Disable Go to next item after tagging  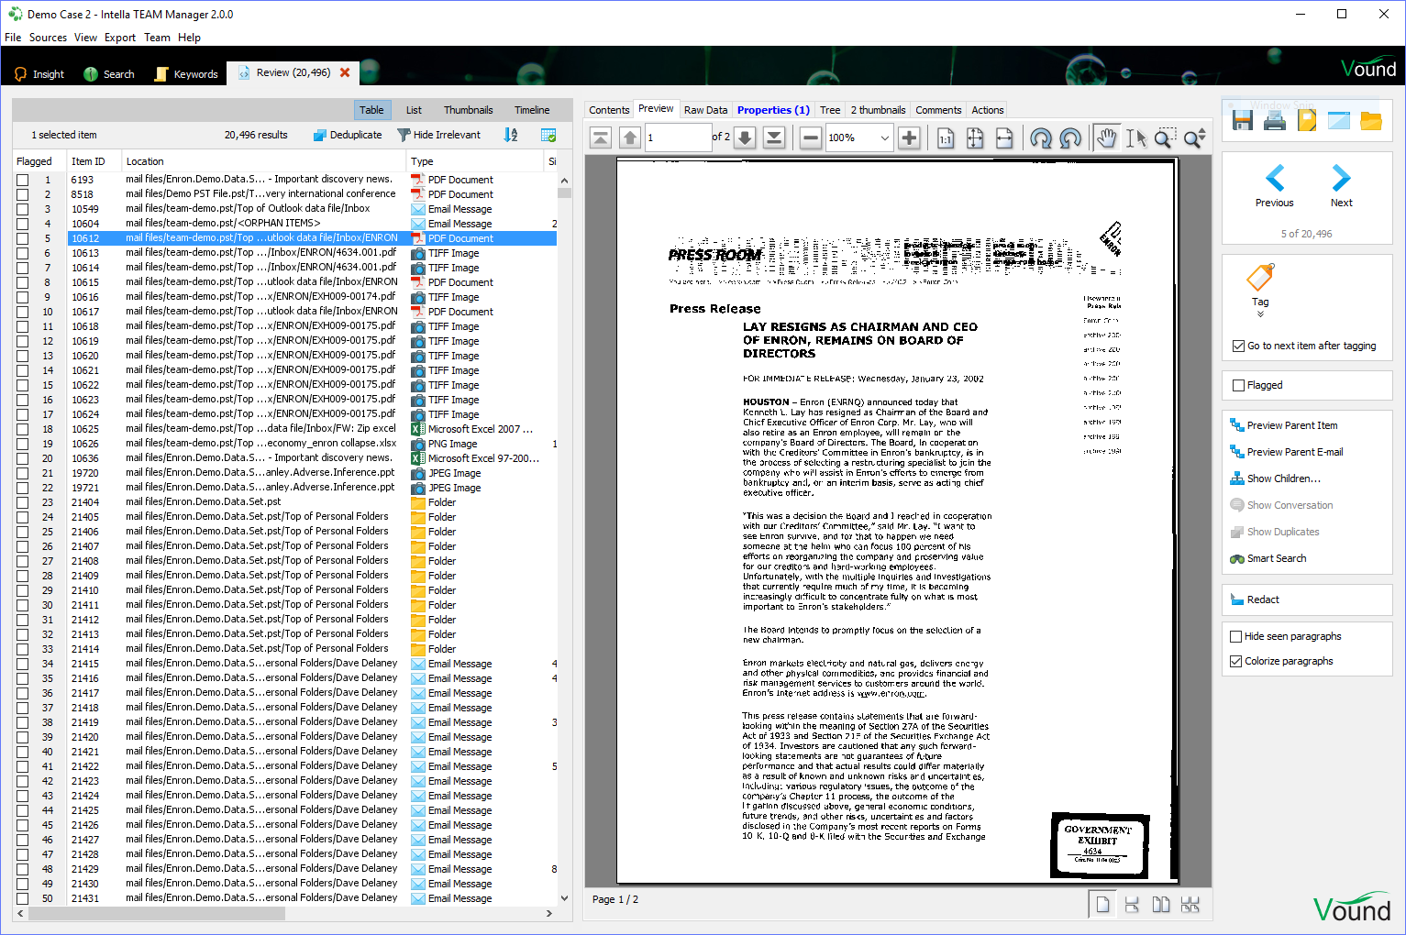pos(1239,346)
